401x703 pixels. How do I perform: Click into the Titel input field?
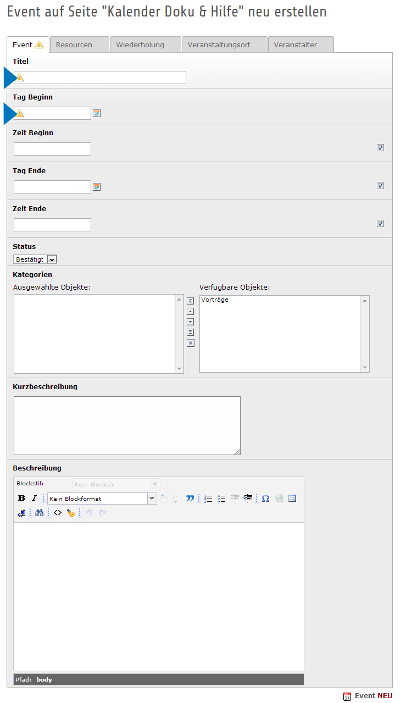pos(104,78)
